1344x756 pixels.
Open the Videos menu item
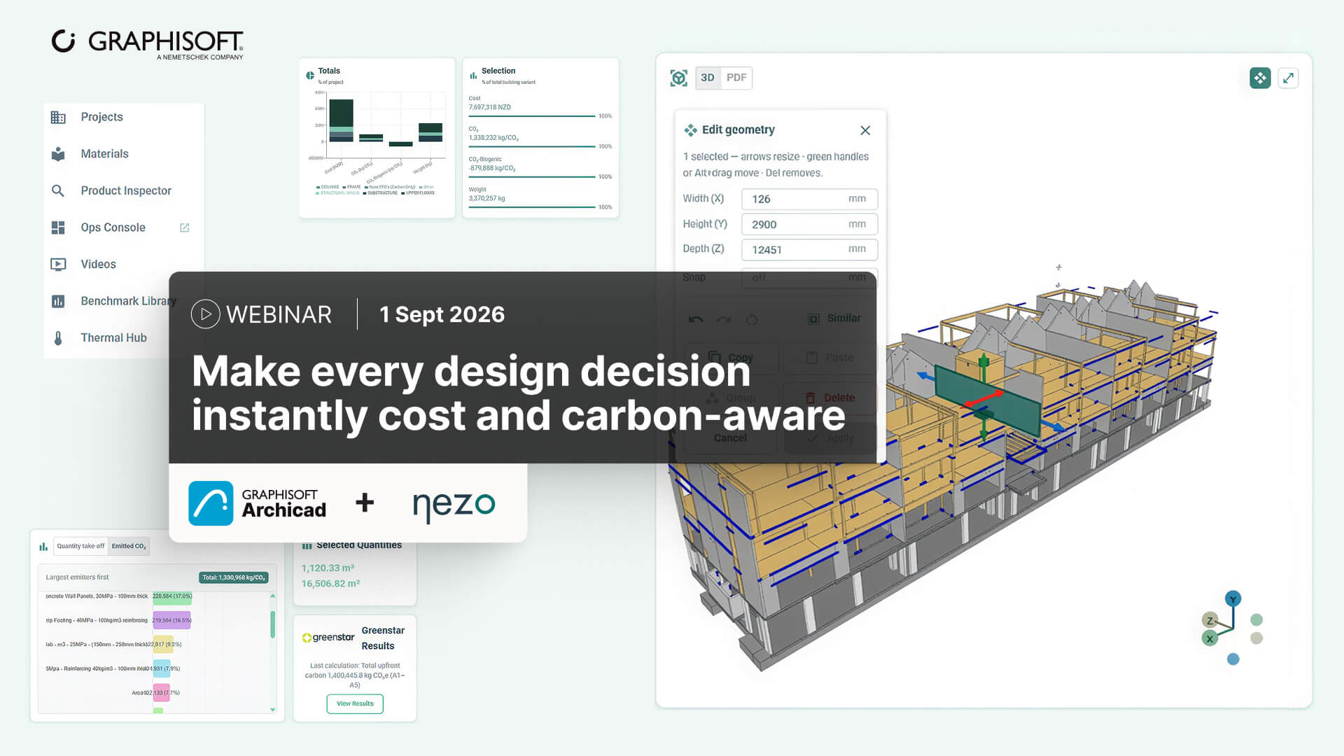(98, 264)
